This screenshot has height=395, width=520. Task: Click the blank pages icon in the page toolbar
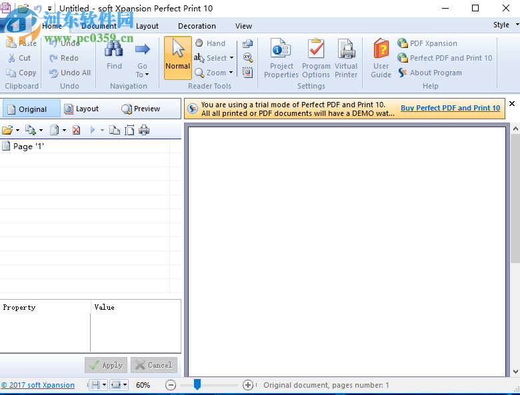[x=55, y=131]
